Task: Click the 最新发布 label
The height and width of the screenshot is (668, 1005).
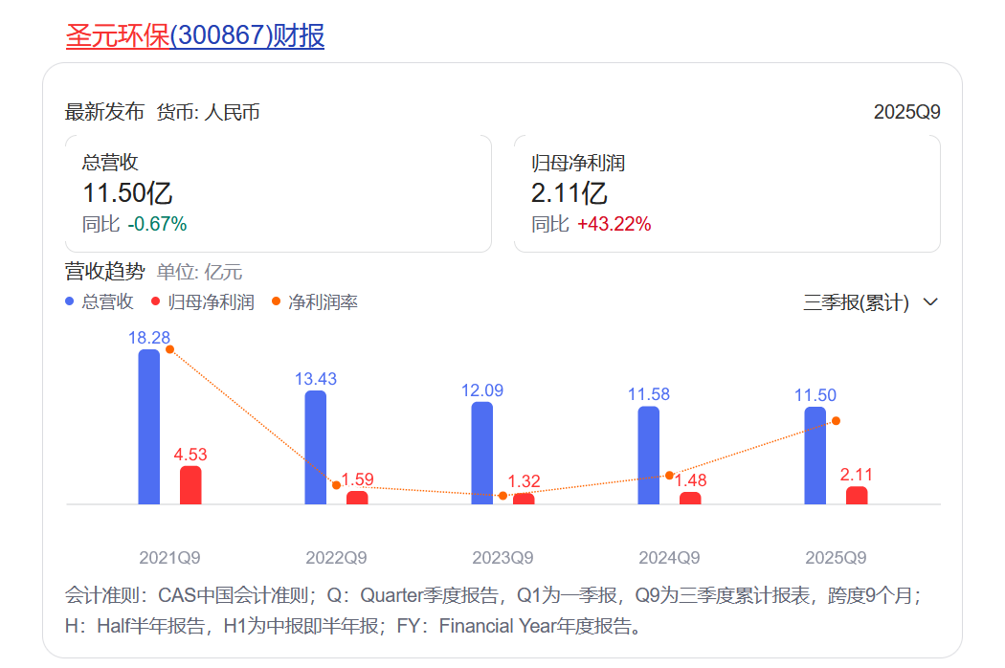Action: (x=104, y=112)
